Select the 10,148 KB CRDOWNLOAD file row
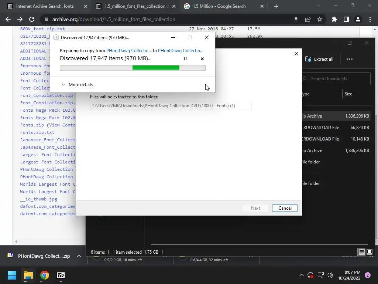Screen dimensions: 378x284 point(336,139)
